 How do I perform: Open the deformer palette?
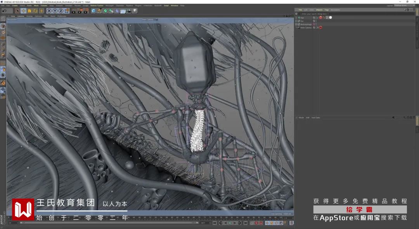117,11
